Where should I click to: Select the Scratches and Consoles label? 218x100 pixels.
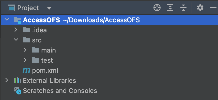click(60, 91)
